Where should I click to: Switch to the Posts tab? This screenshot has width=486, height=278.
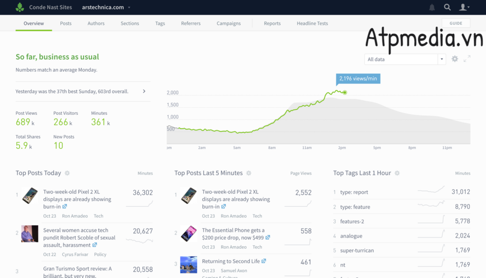click(65, 23)
